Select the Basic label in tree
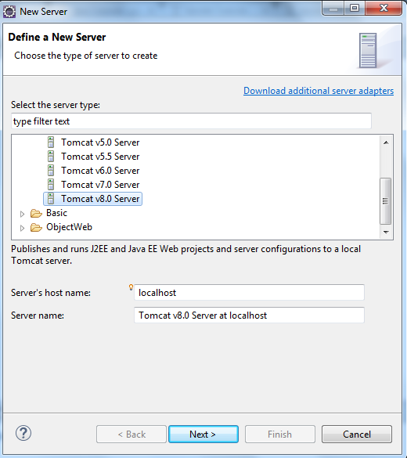Screen dimensions: 407x458 point(56,213)
